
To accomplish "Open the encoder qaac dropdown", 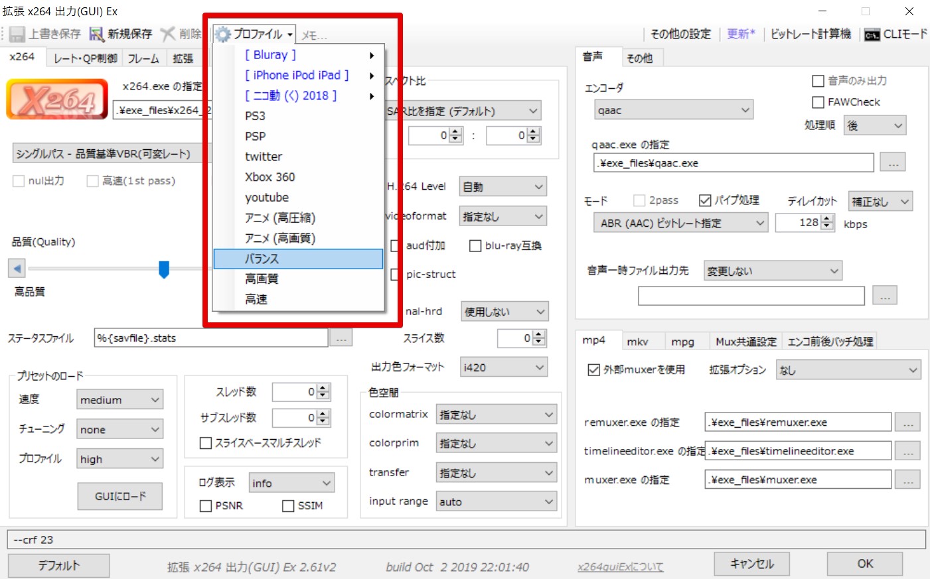I will (x=674, y=110).
